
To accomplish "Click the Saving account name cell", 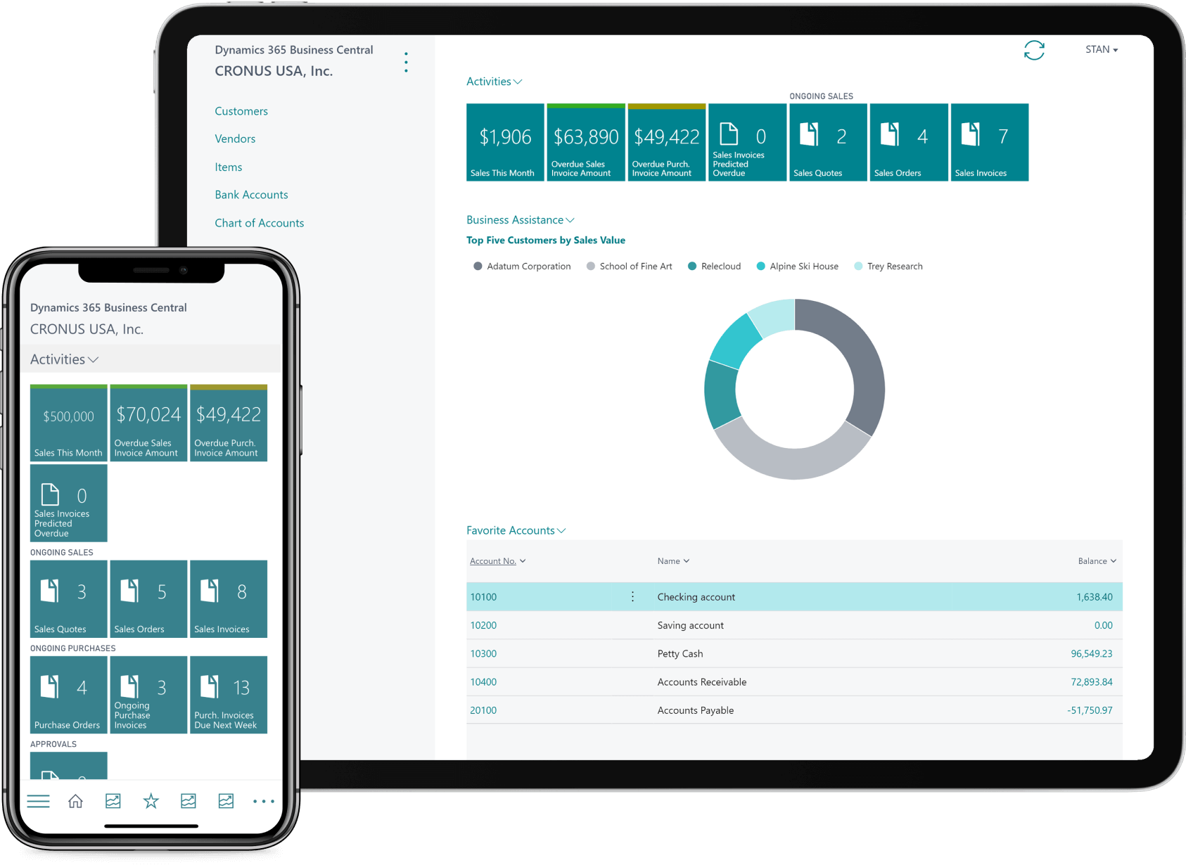I will click(x=690, y=625).
